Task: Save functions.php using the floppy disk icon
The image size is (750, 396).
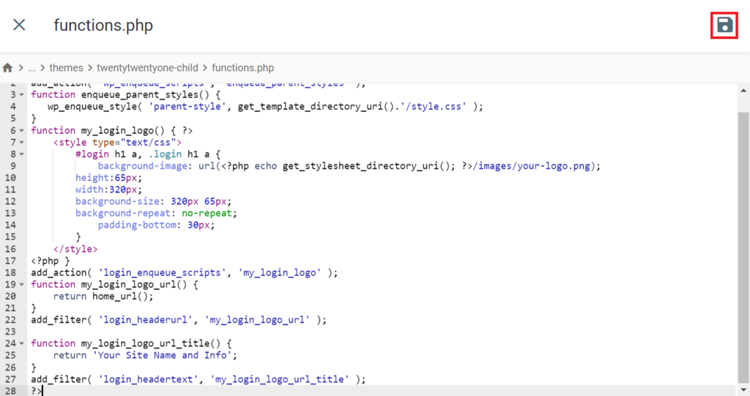Action: (724, 25)
